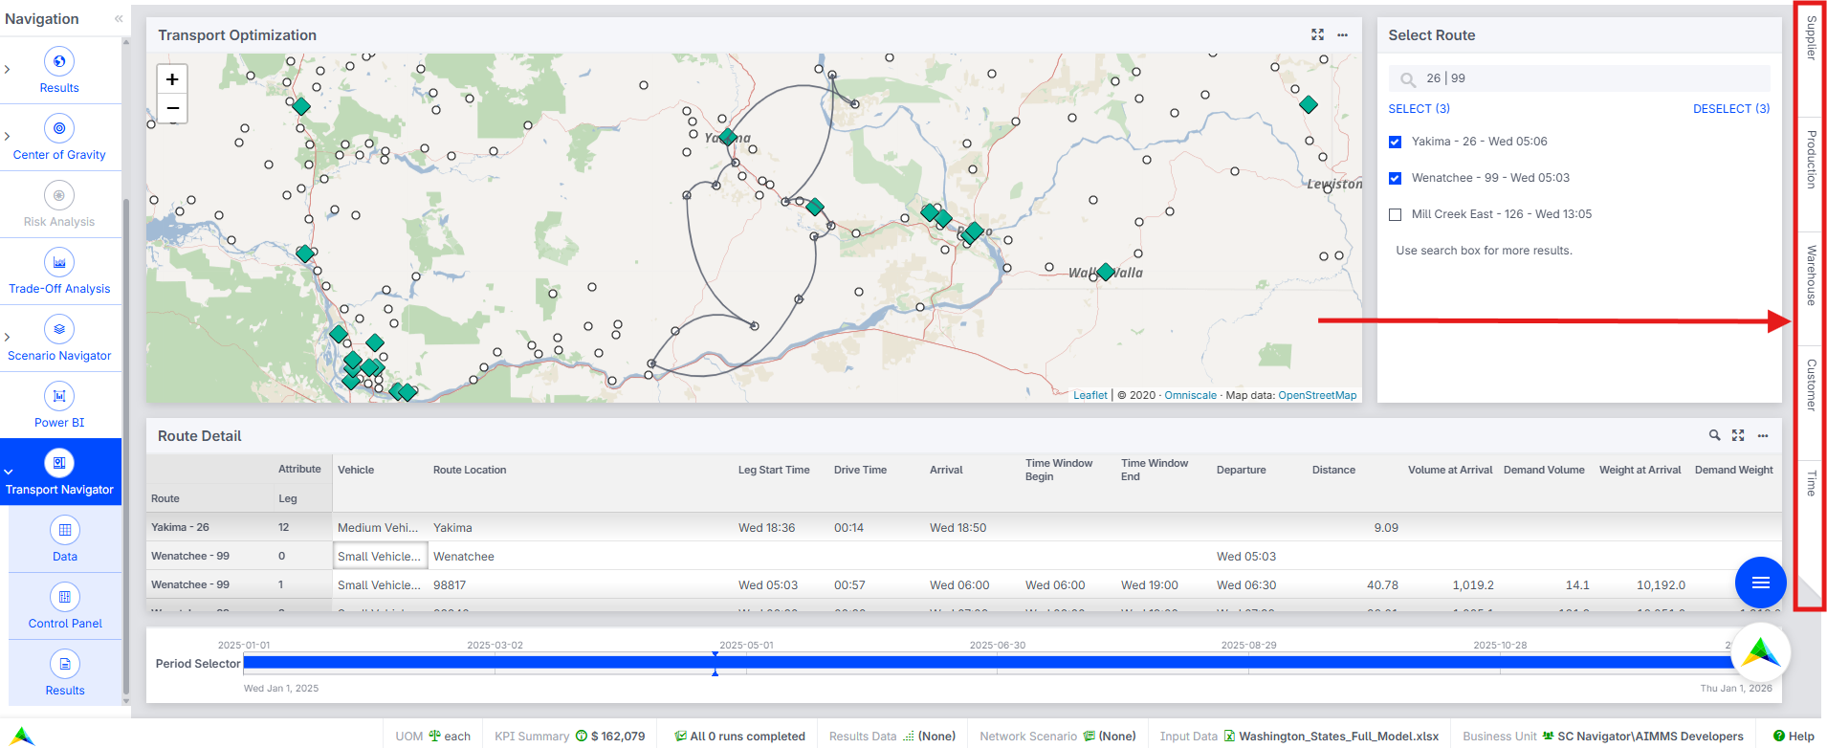The height and width of the screenshot is (748, 1827).
Task: Expand the Scenario Navigator group
Action: coord(8,337)
